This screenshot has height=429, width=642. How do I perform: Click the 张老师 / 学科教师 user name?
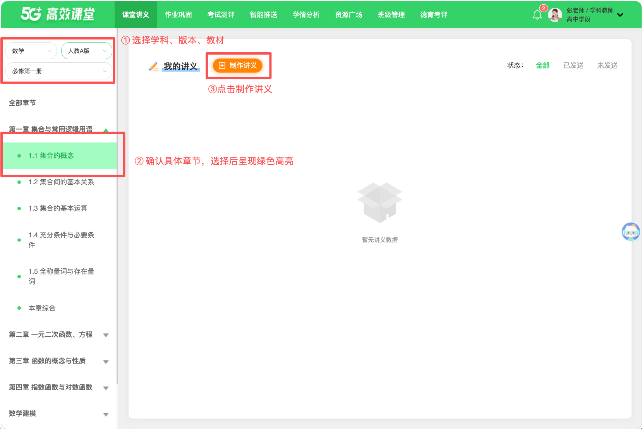point(590,10)
